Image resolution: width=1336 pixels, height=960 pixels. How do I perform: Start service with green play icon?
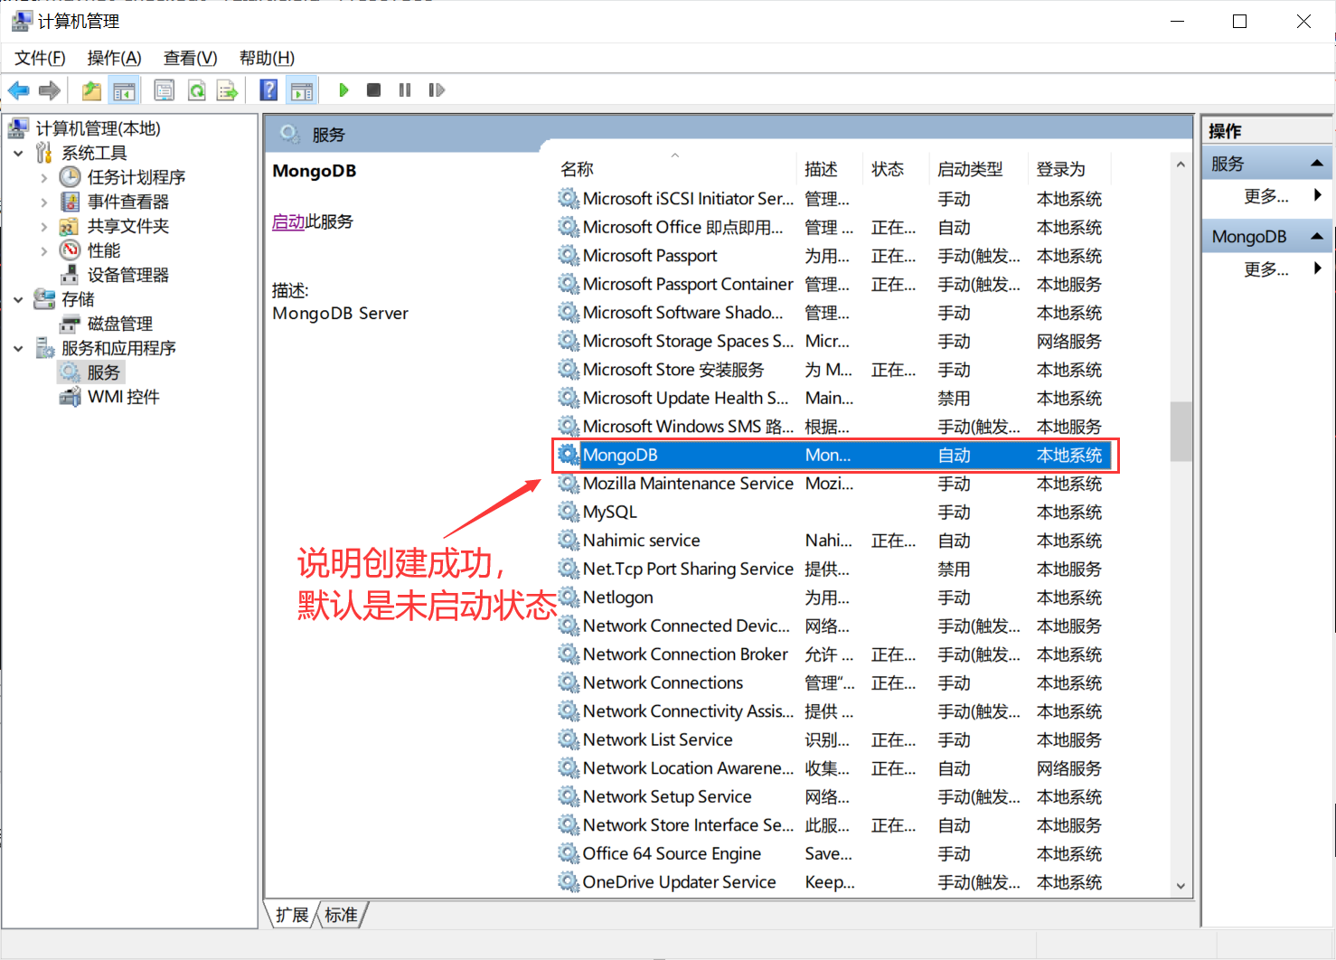pos(343,90)
